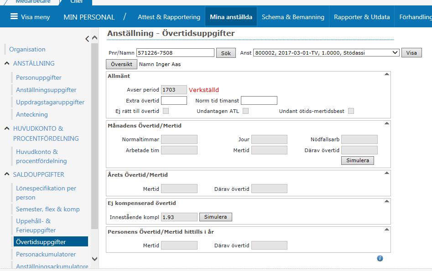Open Anställningsuppgifter in sidebar
Image resolution: width=432 pixels, height=271 pixels.
46,90
